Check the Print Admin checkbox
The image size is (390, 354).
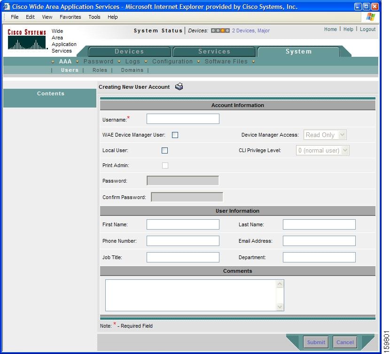[165, 166]
